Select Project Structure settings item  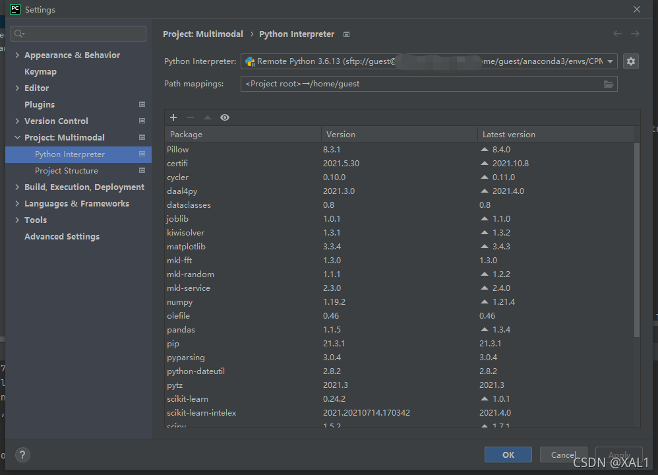78,170
